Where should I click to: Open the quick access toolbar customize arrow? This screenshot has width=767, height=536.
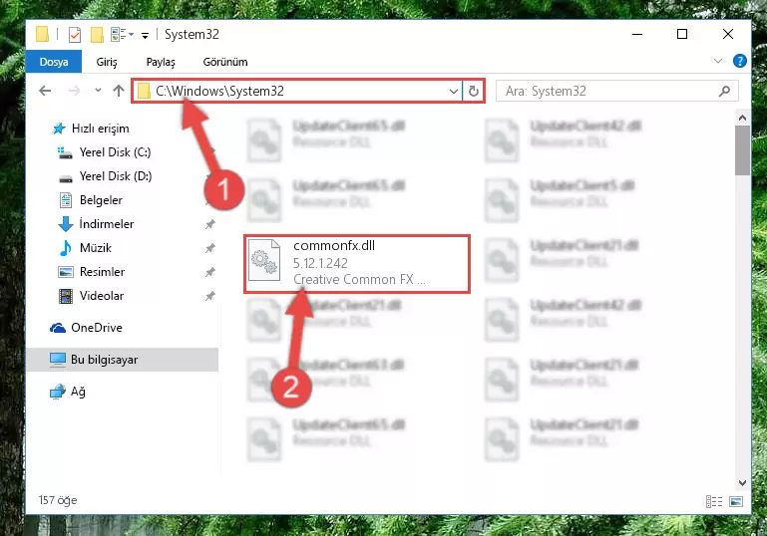[x=145, y=35]
